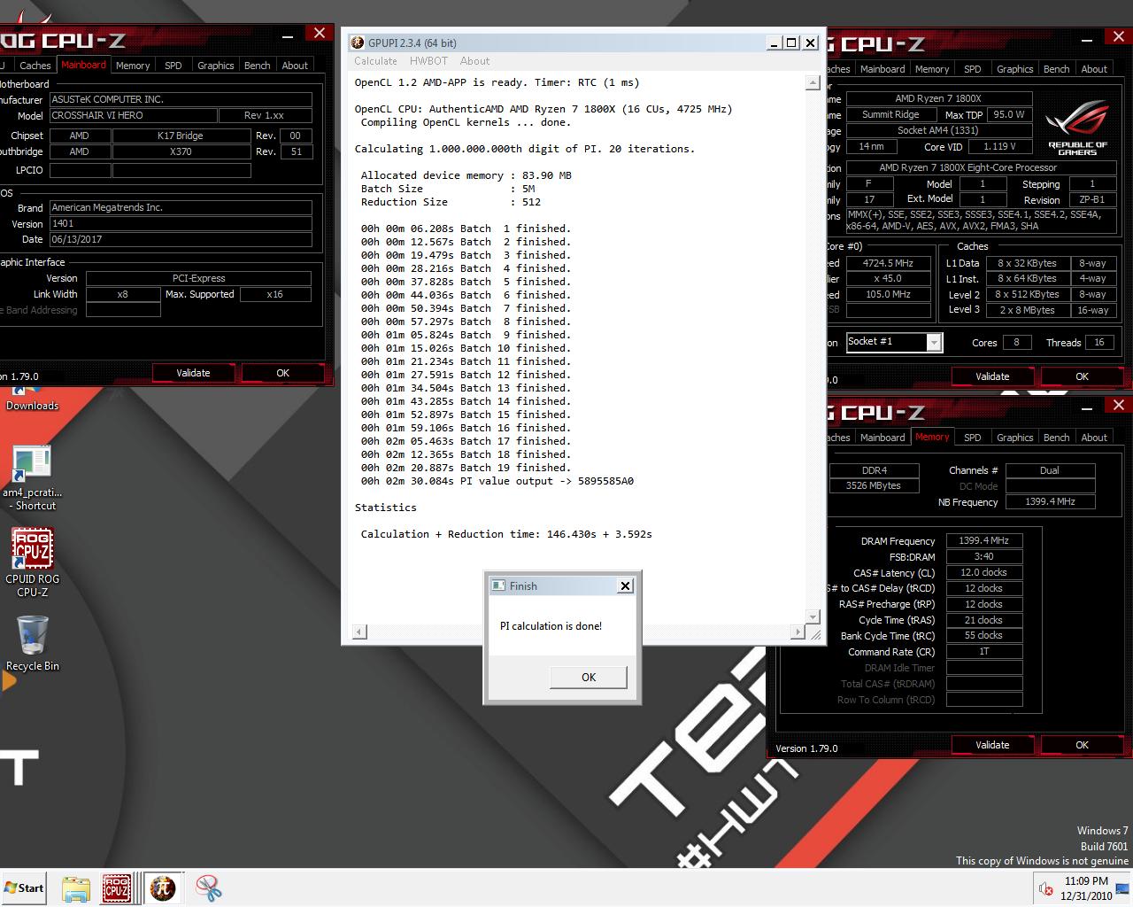Viewport: 1133px width, 907px height.
Task: Minimize the Memory CPU-Z window
Action: [1087, 408]
